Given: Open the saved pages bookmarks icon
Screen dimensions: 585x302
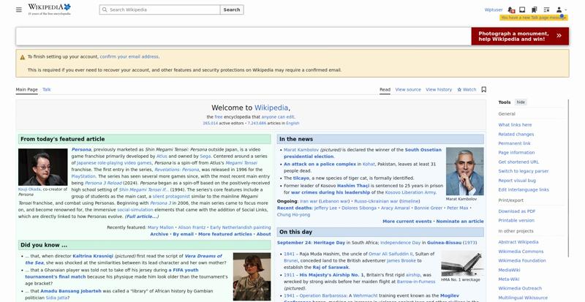Looking at the screenshot, I should point(535,10).
